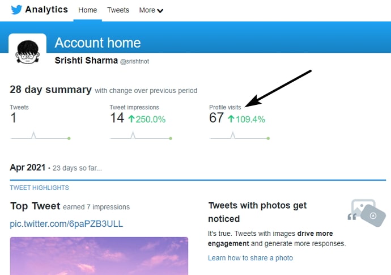Click the photo camera illustration icon
Screen dimensions: 391x275
[367, 213]
